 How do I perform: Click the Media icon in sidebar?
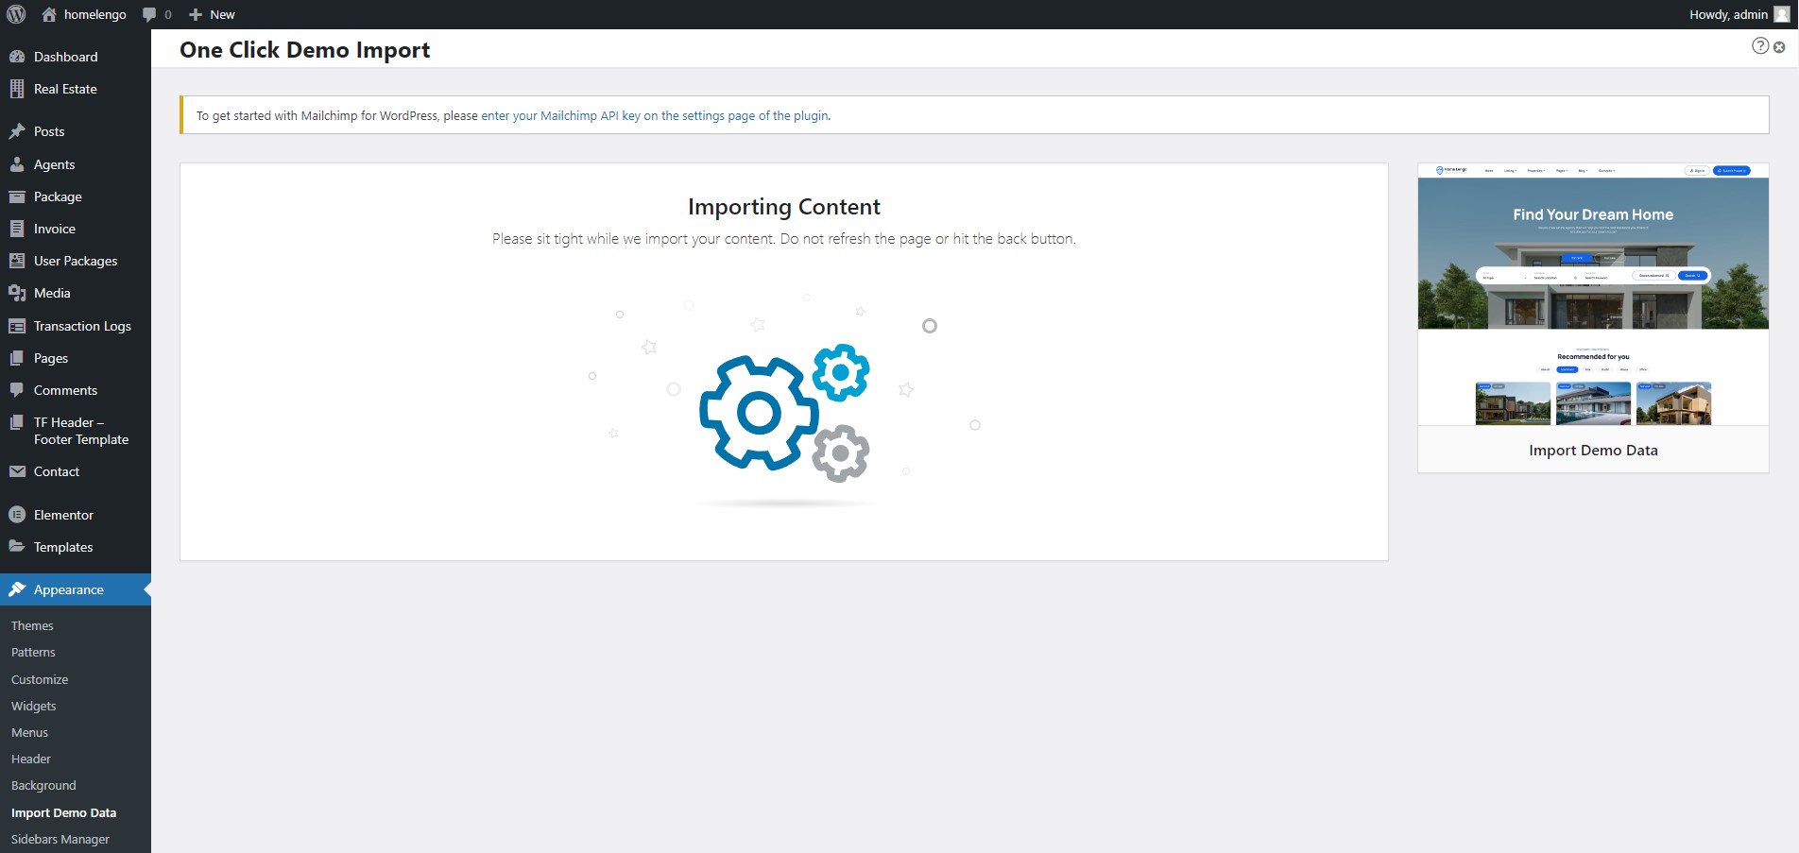[x=17, y=293]
